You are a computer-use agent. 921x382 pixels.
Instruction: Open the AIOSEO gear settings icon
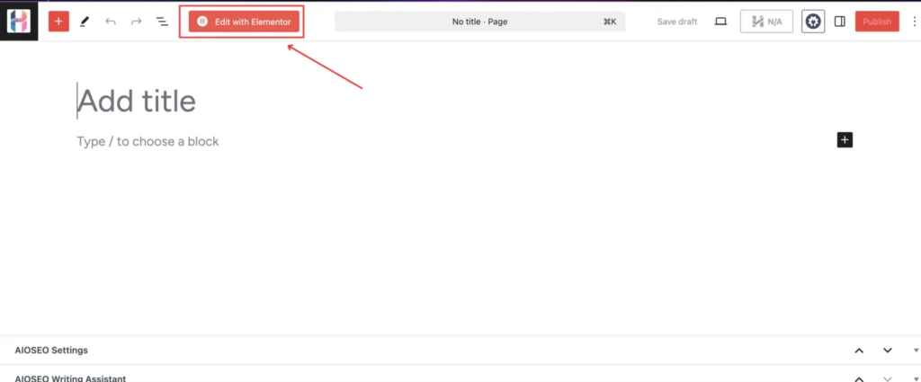(813, 22)
